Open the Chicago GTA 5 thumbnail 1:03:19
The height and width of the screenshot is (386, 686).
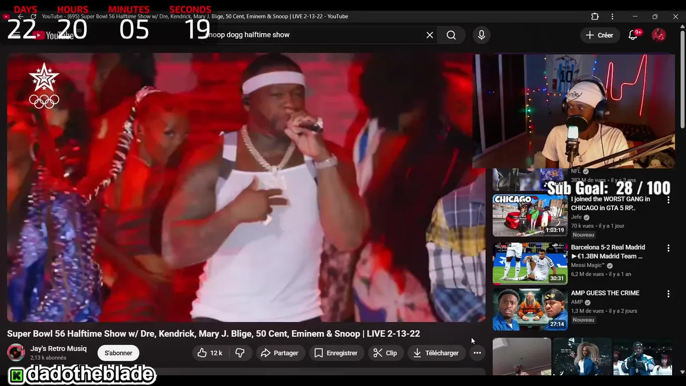pos(530,215)
